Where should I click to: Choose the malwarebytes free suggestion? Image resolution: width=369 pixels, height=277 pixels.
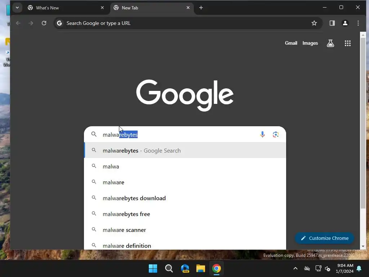tap(185, 214)
